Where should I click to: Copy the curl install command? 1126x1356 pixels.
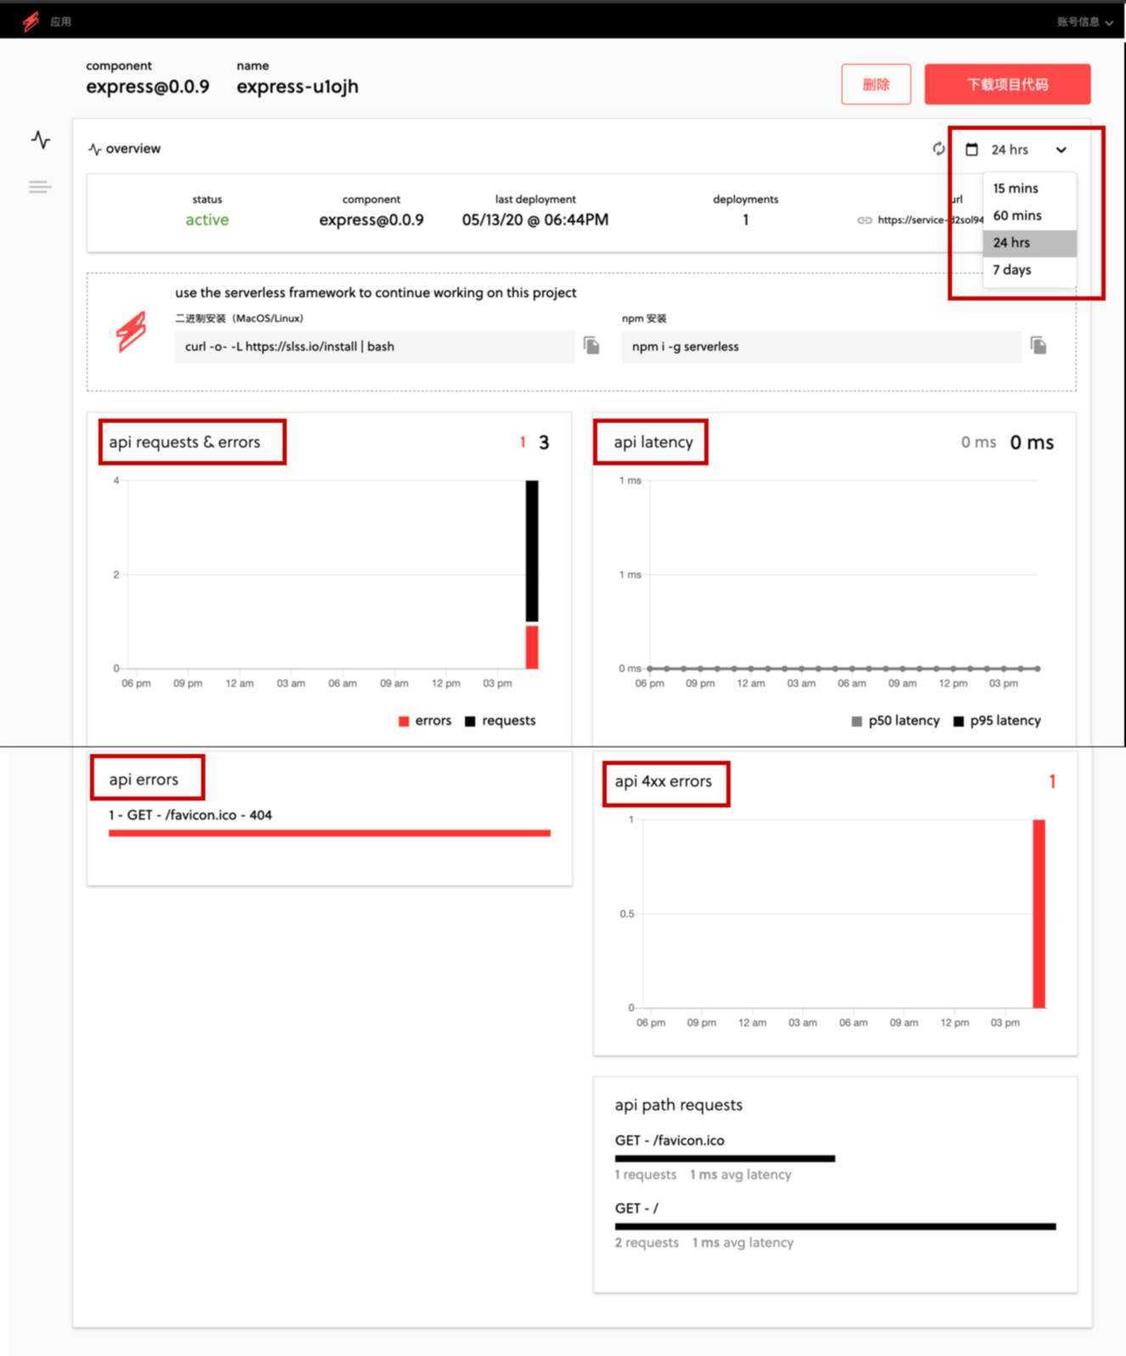(x=591, y=345)
